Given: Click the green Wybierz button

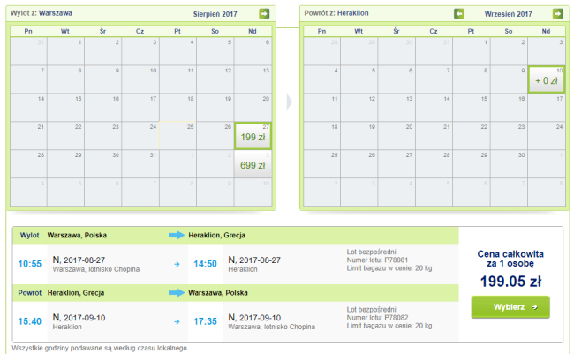Looking at the screenshot, I should coord(510,306).
